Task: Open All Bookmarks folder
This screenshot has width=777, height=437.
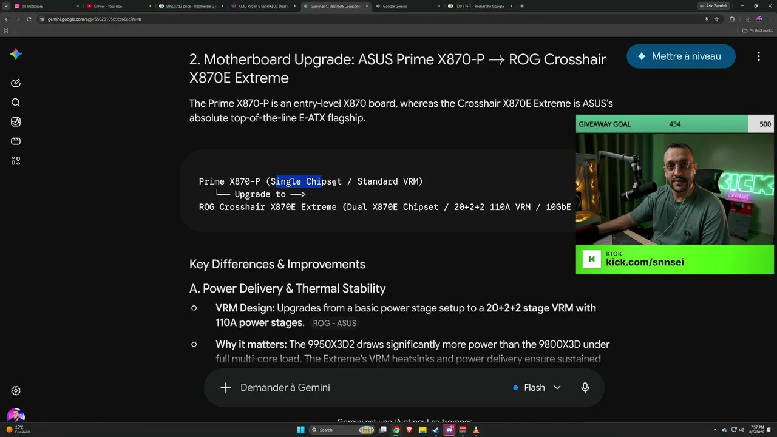Action: point(758,30)
